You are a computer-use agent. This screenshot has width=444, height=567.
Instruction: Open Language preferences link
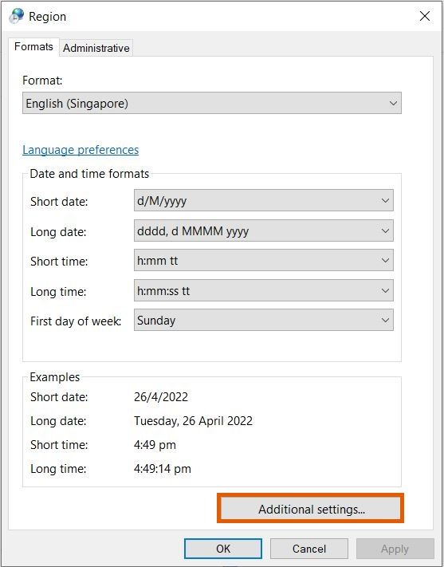81,150
